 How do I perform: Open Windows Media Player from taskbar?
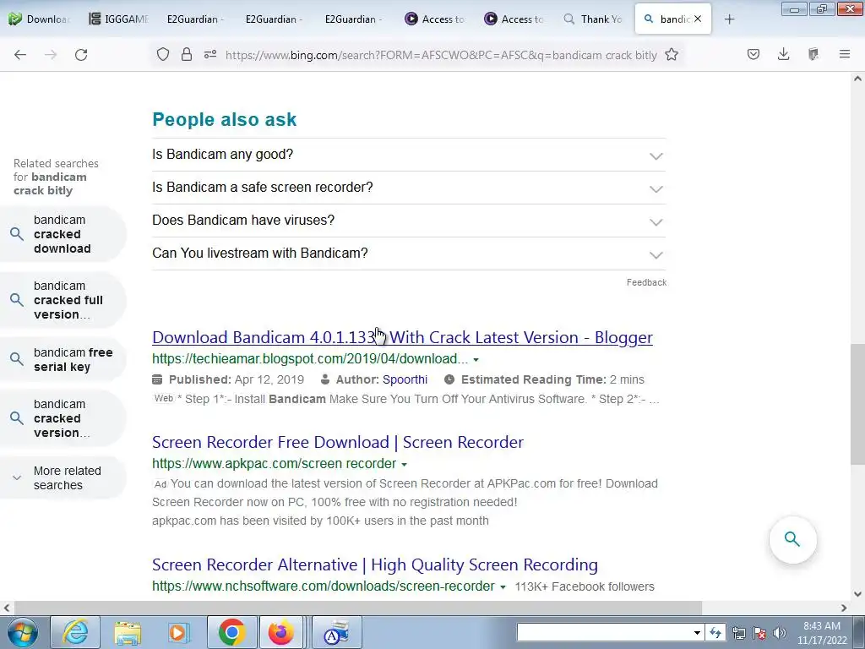[x=179, y=632]
